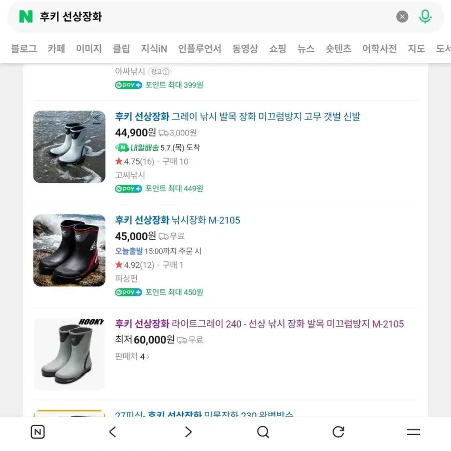Image resolution: width=451 pixels, height=451 pixels.
Task: Tap 구매 10 purchase count
Action: coord(175,161)
